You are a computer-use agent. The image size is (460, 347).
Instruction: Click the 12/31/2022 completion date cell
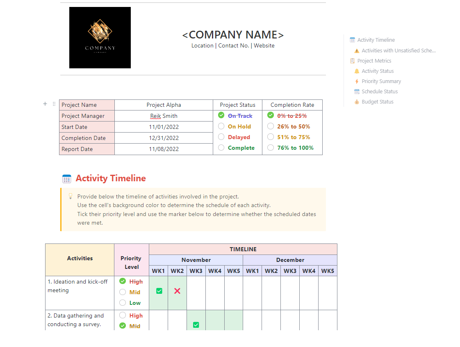(164, 138)
